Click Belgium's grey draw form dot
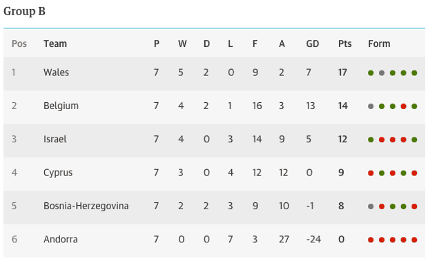 (371, 106)
